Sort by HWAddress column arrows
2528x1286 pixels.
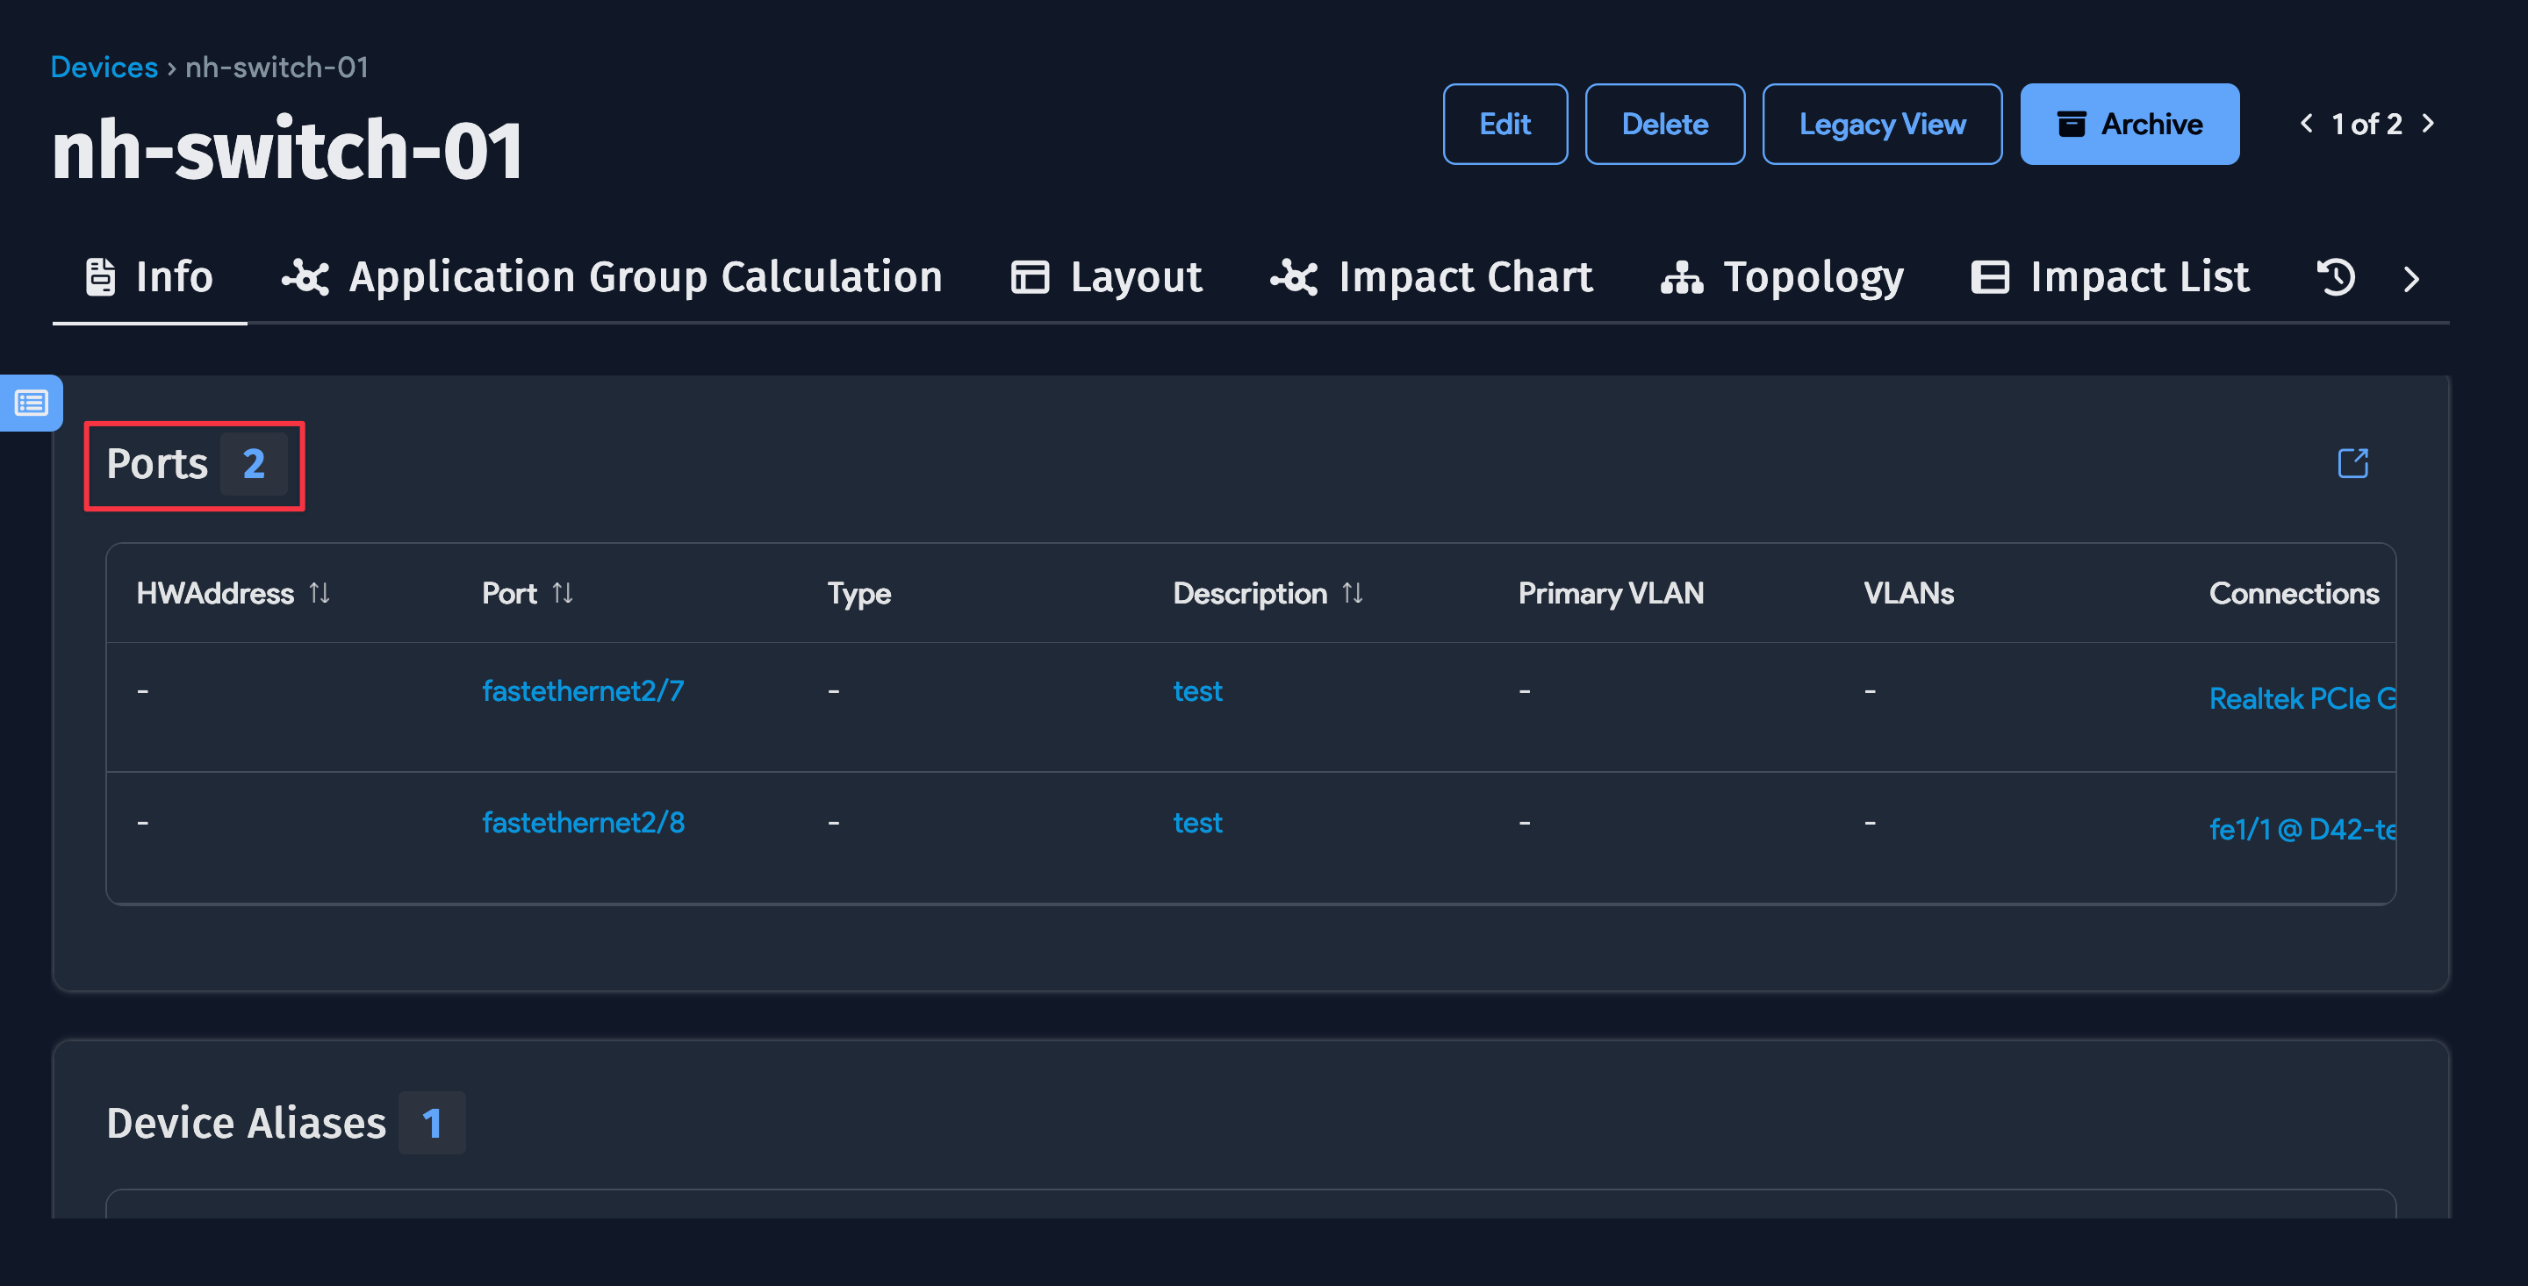click(x=319, y=592)
